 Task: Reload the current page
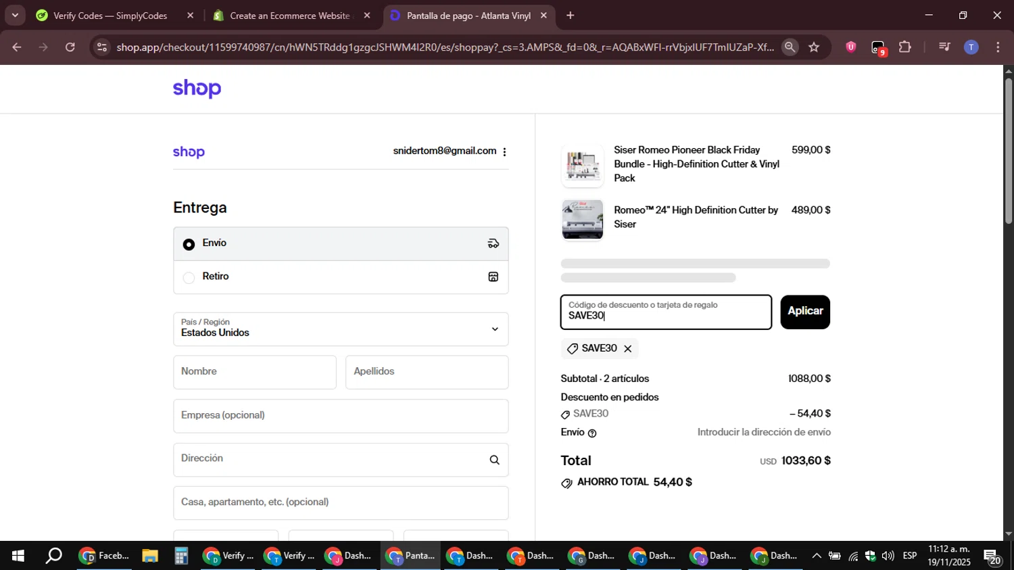pyautogui.click(x=70, y=47)
